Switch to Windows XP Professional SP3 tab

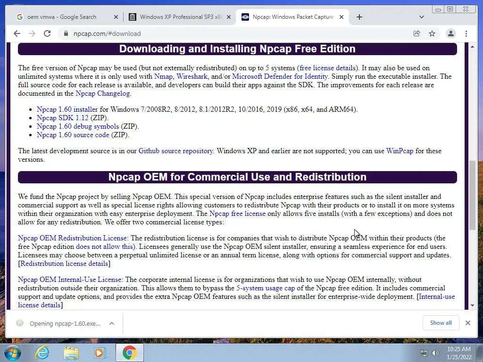click(180, 17)
